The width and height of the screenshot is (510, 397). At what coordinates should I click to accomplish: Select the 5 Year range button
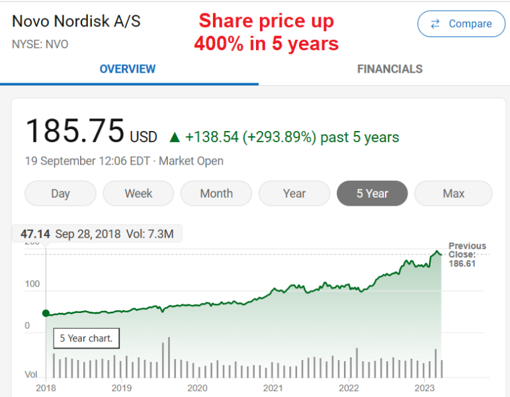click(x=372, y=194)
